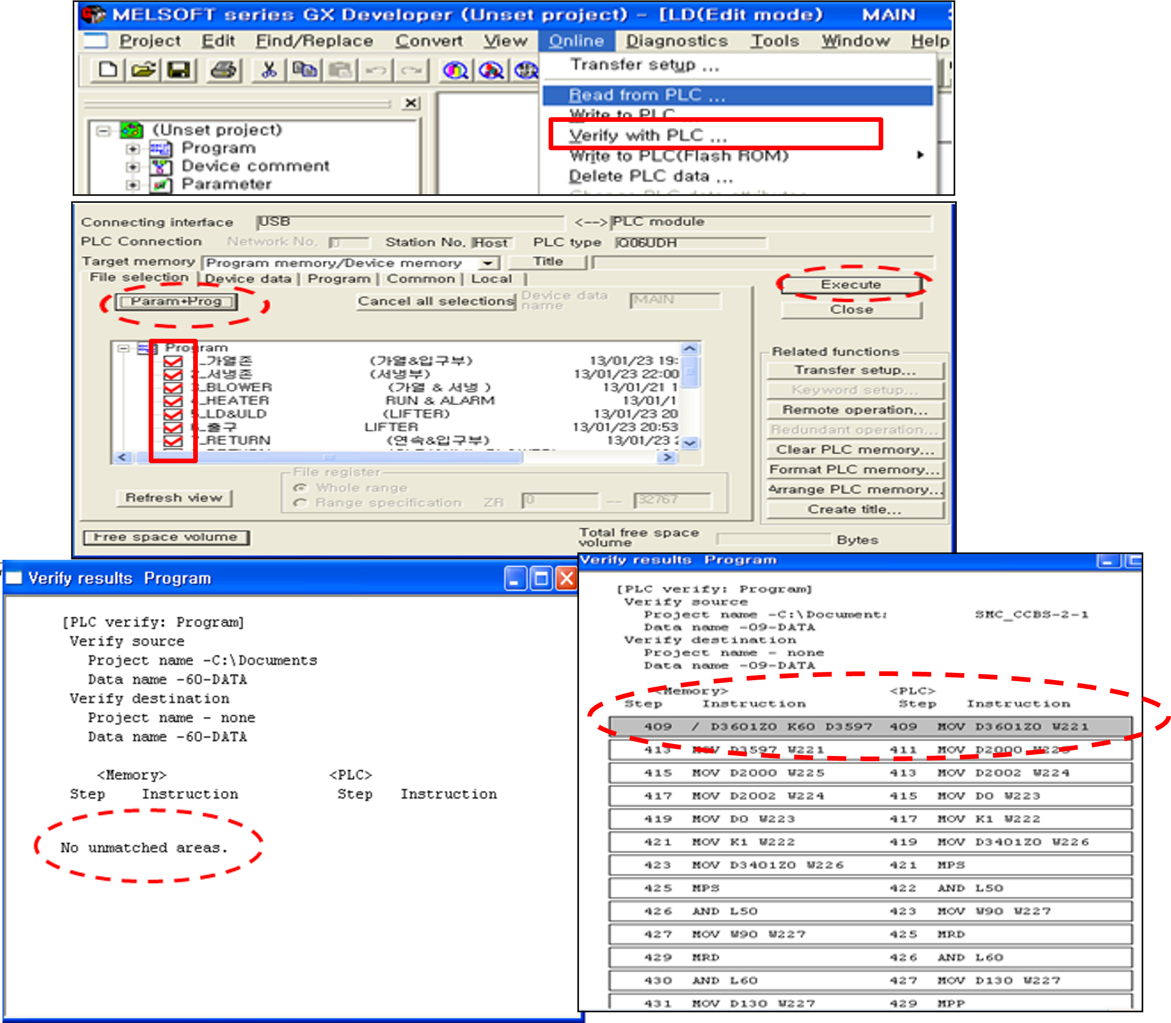This screenshot has width=1171, height=1023.
Task: Click the program list vertical scrollbar thumb
Action: 690,373
